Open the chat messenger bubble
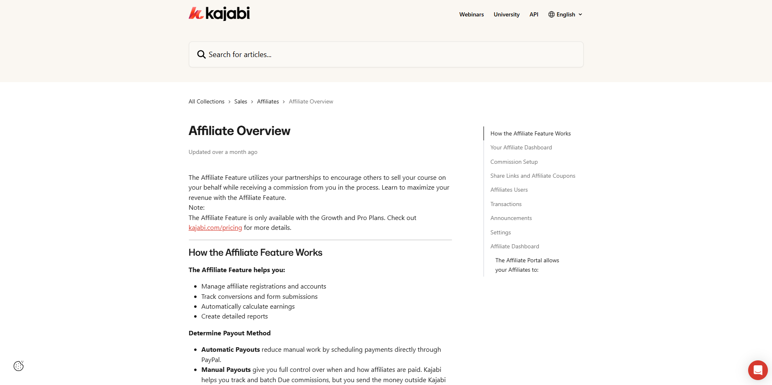 (x=758, y=370)
